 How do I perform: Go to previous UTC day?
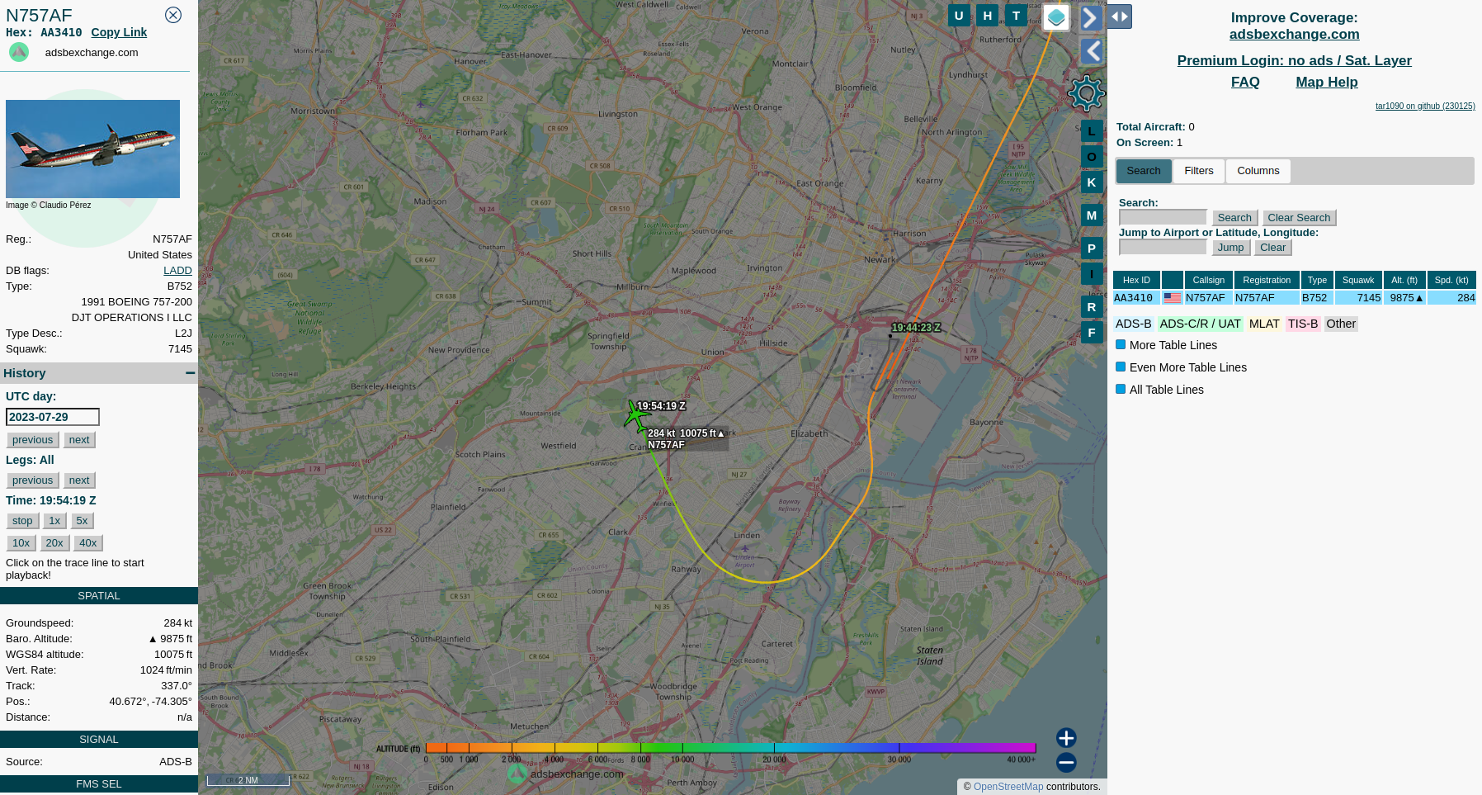[x=33, y=440]
